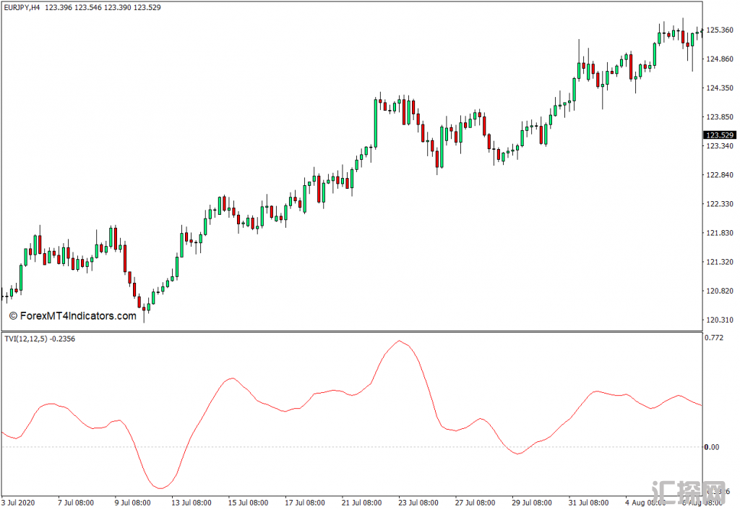
Task: Select the 9 Jul 08:00 time label
Action: [x=132, y=502]
